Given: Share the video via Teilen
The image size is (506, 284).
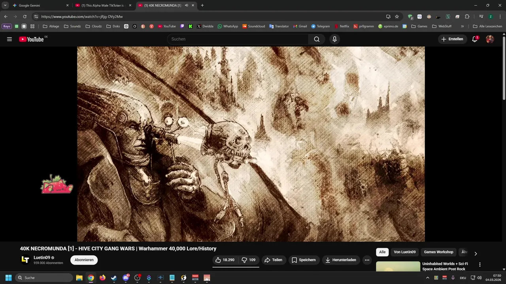Looking at the screenshot, I should (274, 260).
